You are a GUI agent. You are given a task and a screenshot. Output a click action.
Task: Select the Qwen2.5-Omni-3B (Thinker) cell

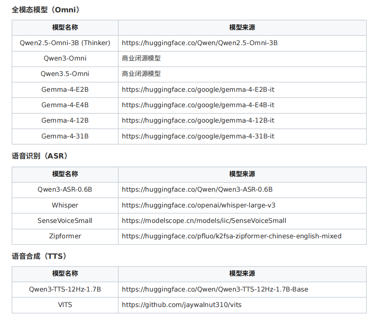65,43
